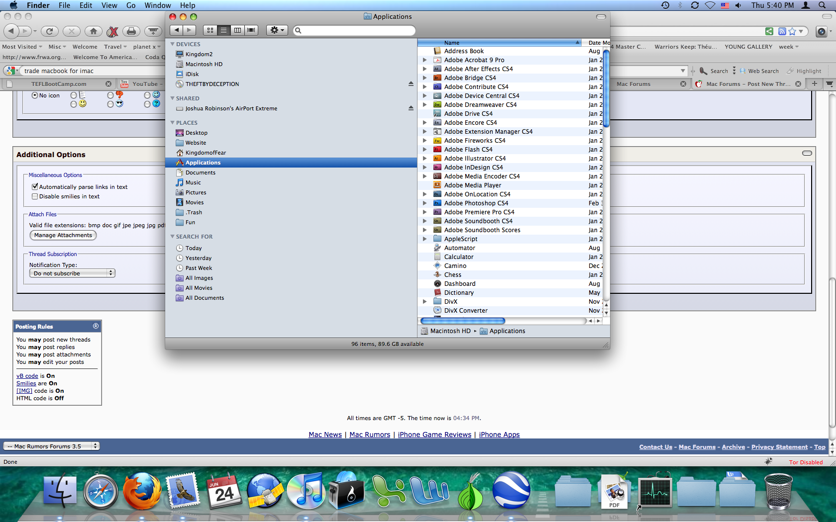Screen dimensions: 836x522
Task: Open the vB code link
Action: (x=27, y=376)
